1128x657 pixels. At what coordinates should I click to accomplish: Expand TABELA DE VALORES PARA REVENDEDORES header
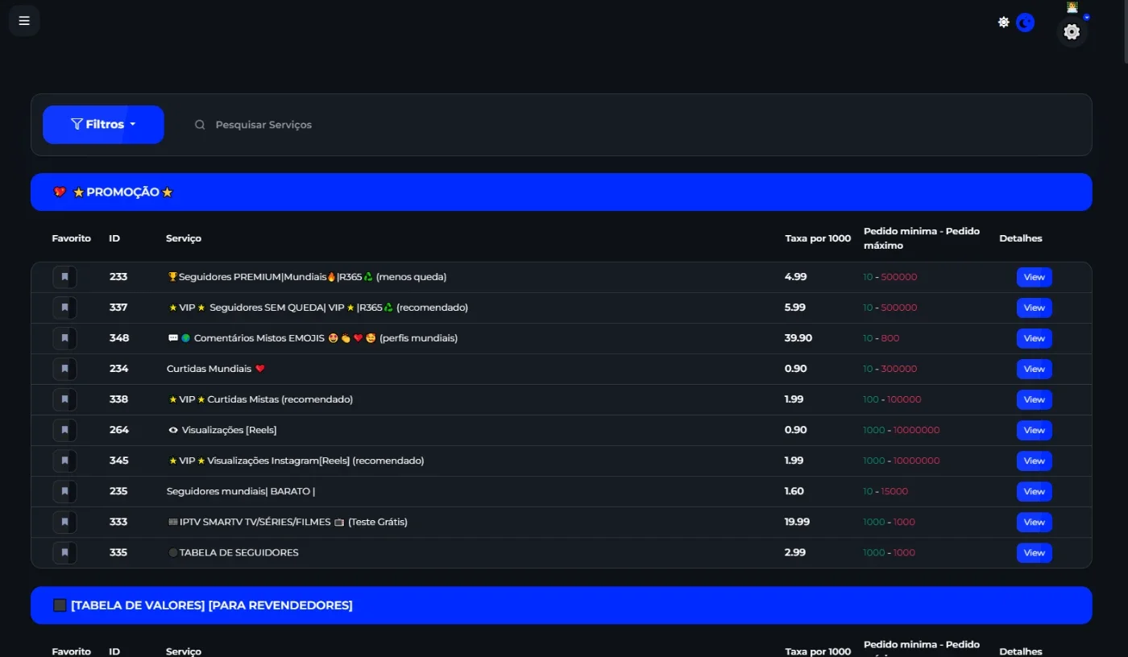561,605
